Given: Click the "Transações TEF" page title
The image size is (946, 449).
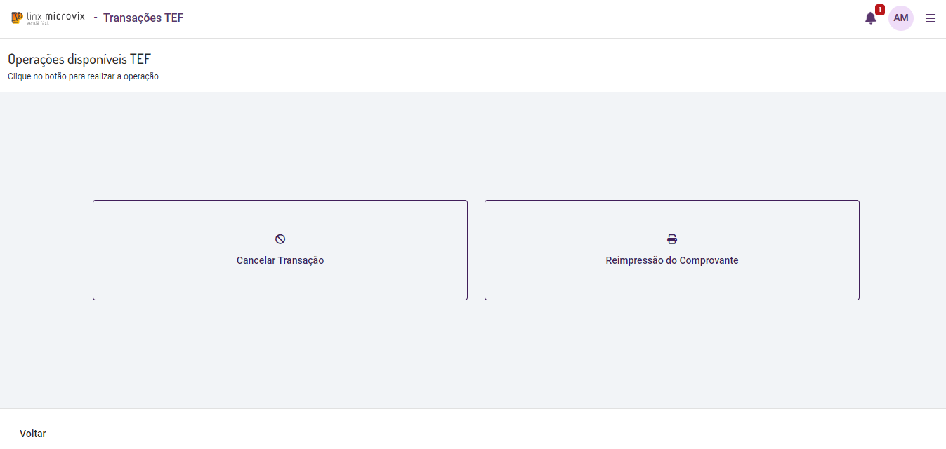Looking at the screenshot, I should [x=143, y=18].
